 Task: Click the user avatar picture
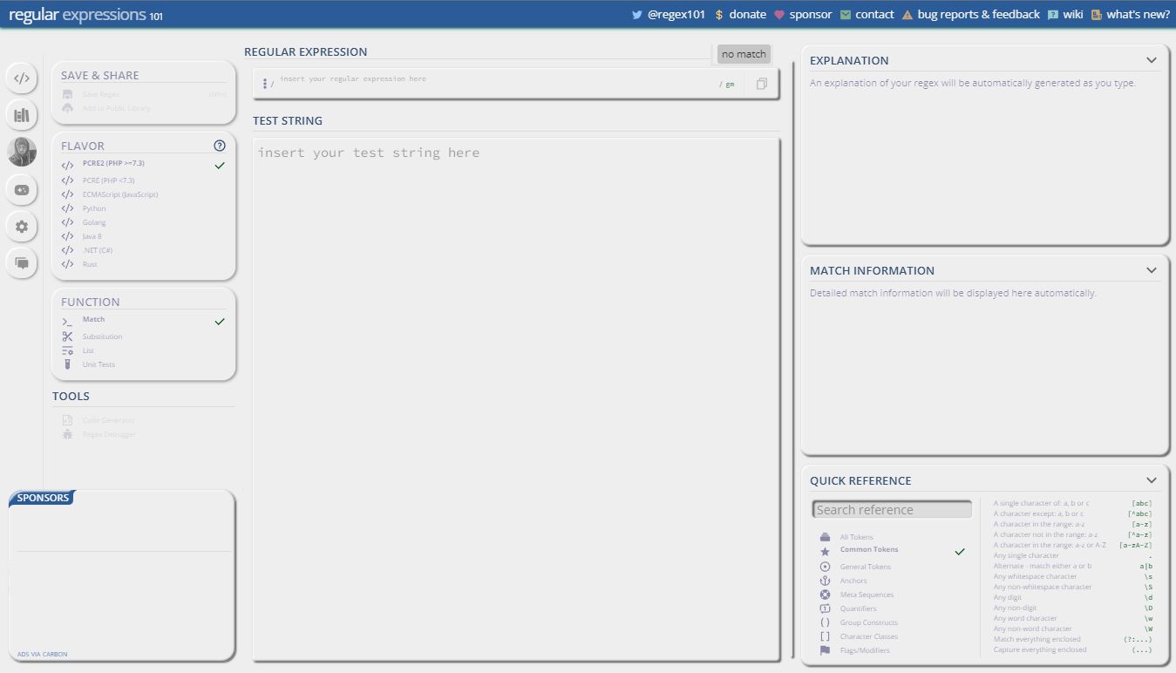22,152
